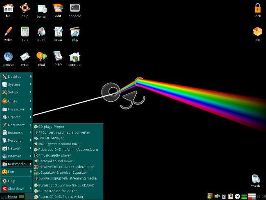Open the Internet menu category
The width and height of the screenshot is (266, 200).
click(x=17, y=156)
